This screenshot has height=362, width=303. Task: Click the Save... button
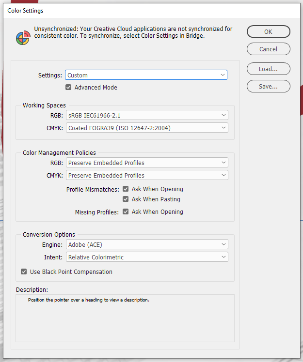pyautogui.click(x=268, y=86)
